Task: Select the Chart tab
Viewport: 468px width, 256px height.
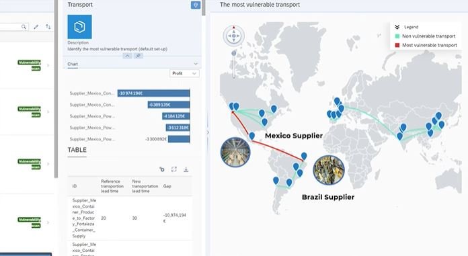Action: tap(73, 64)
